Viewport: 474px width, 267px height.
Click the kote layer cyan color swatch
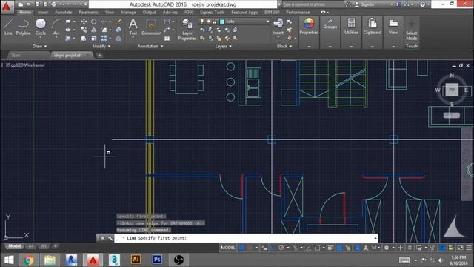coord(222,22)
